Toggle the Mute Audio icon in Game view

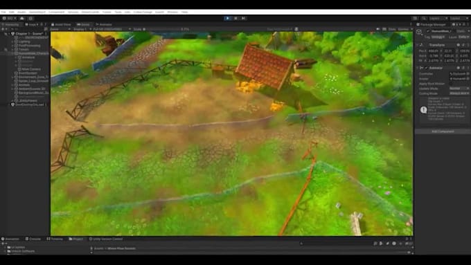(378, 29)
